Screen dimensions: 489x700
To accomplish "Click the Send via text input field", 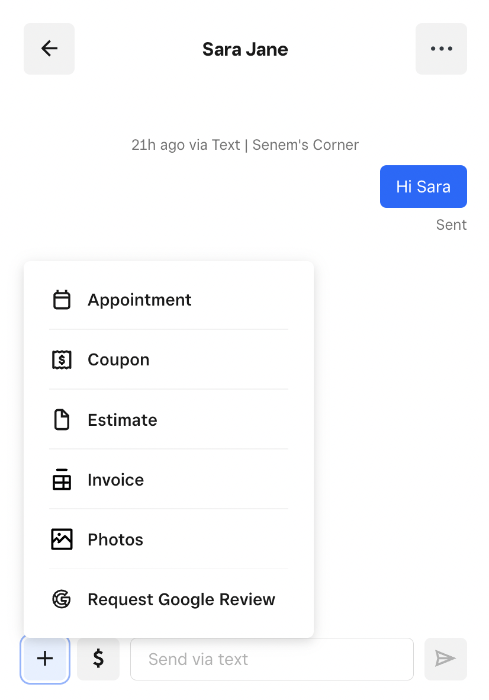I will pyautogui.click(x=272, y=659).
